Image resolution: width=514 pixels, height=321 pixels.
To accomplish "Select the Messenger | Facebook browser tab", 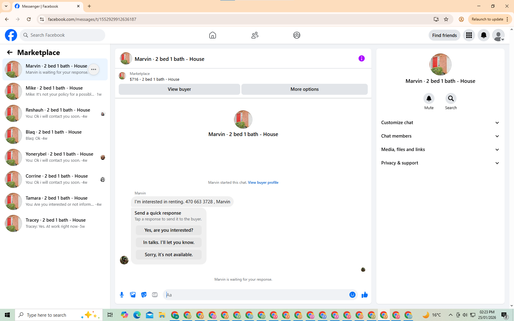I will click(47, 6).
